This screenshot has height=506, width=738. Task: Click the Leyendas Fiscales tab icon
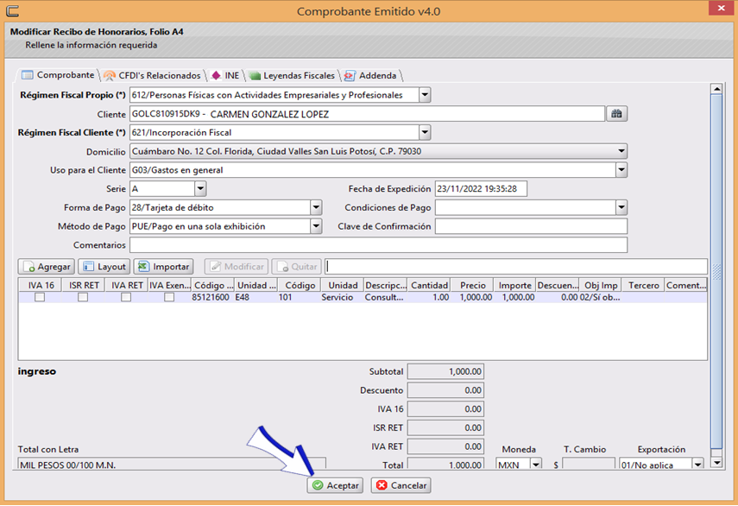pyautogui.click(x=255, y=75)
